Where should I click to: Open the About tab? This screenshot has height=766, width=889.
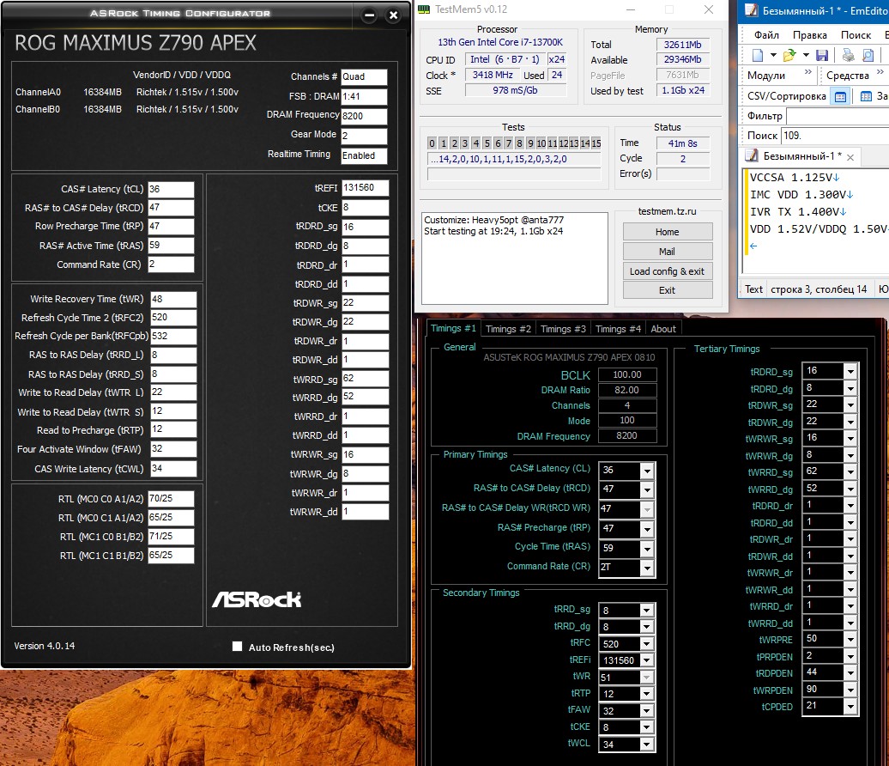click(662, 329)
